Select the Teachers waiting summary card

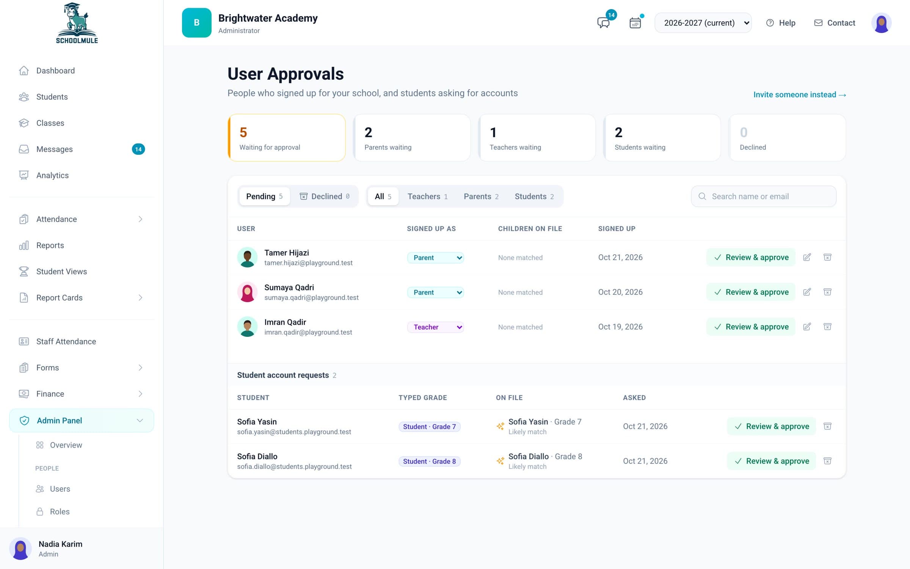pos(537,138)
